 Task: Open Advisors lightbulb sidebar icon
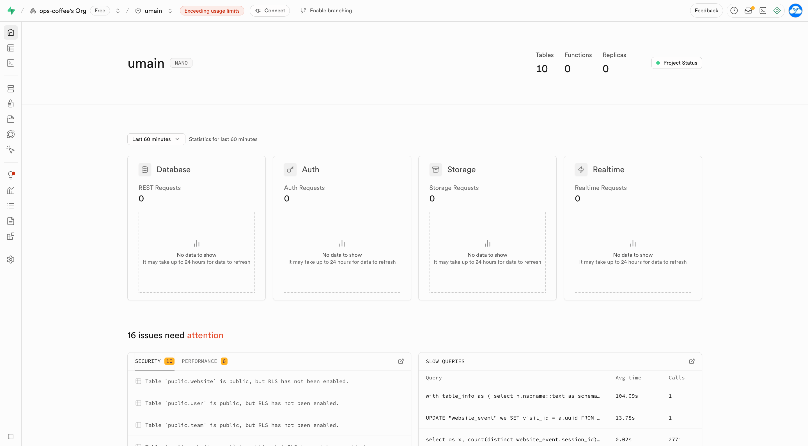click(11, 175)
